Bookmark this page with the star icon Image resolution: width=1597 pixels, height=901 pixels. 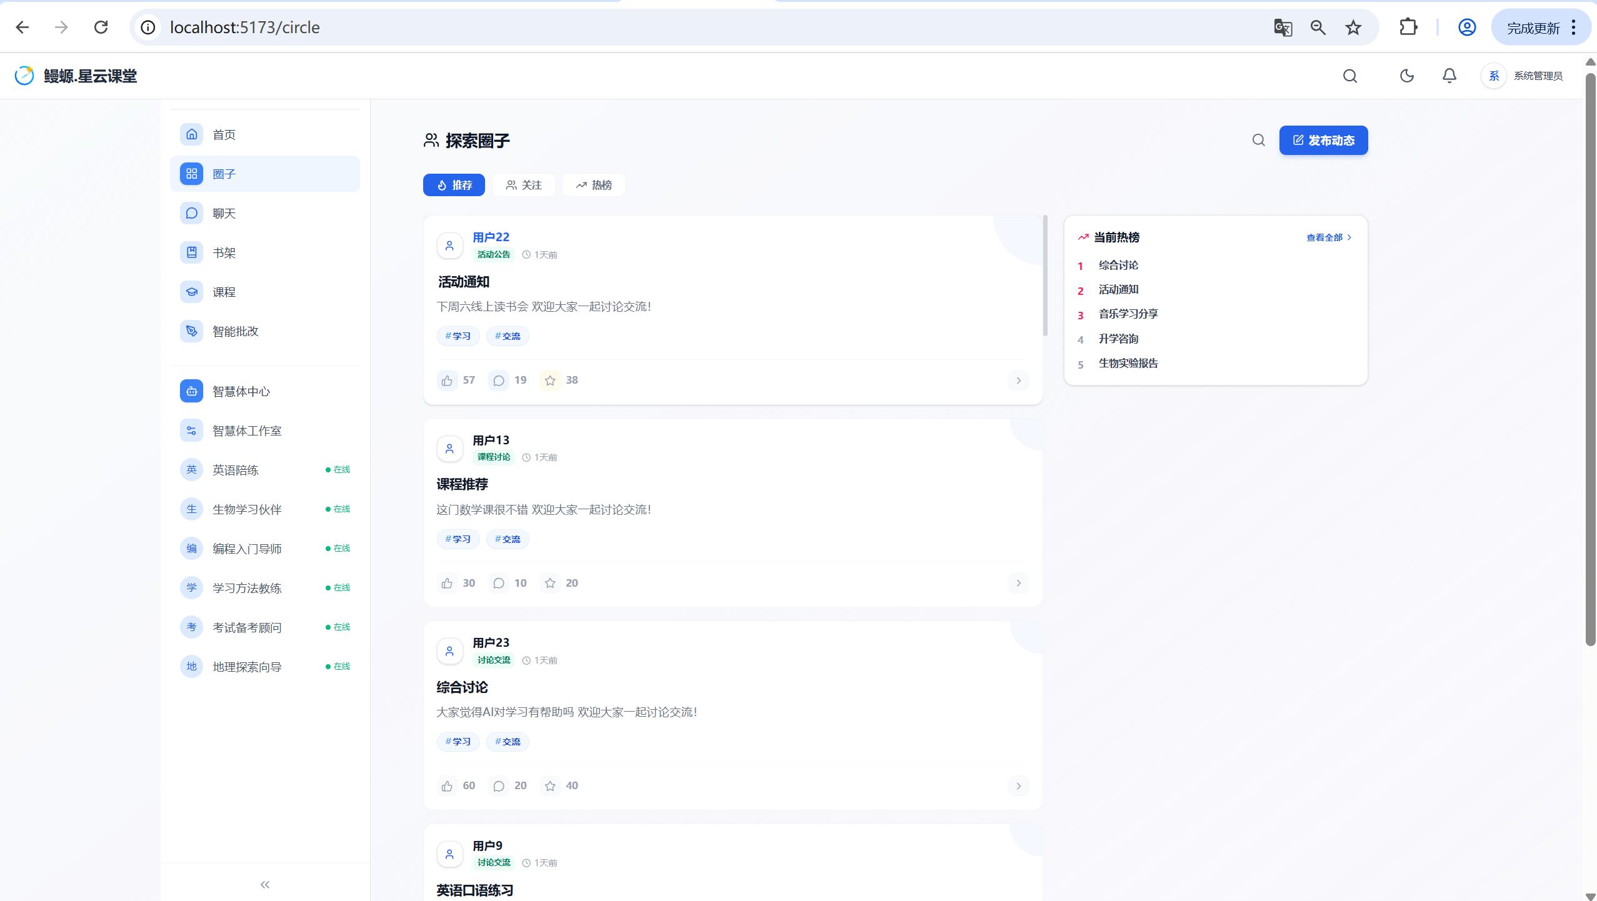[1353, 27]
